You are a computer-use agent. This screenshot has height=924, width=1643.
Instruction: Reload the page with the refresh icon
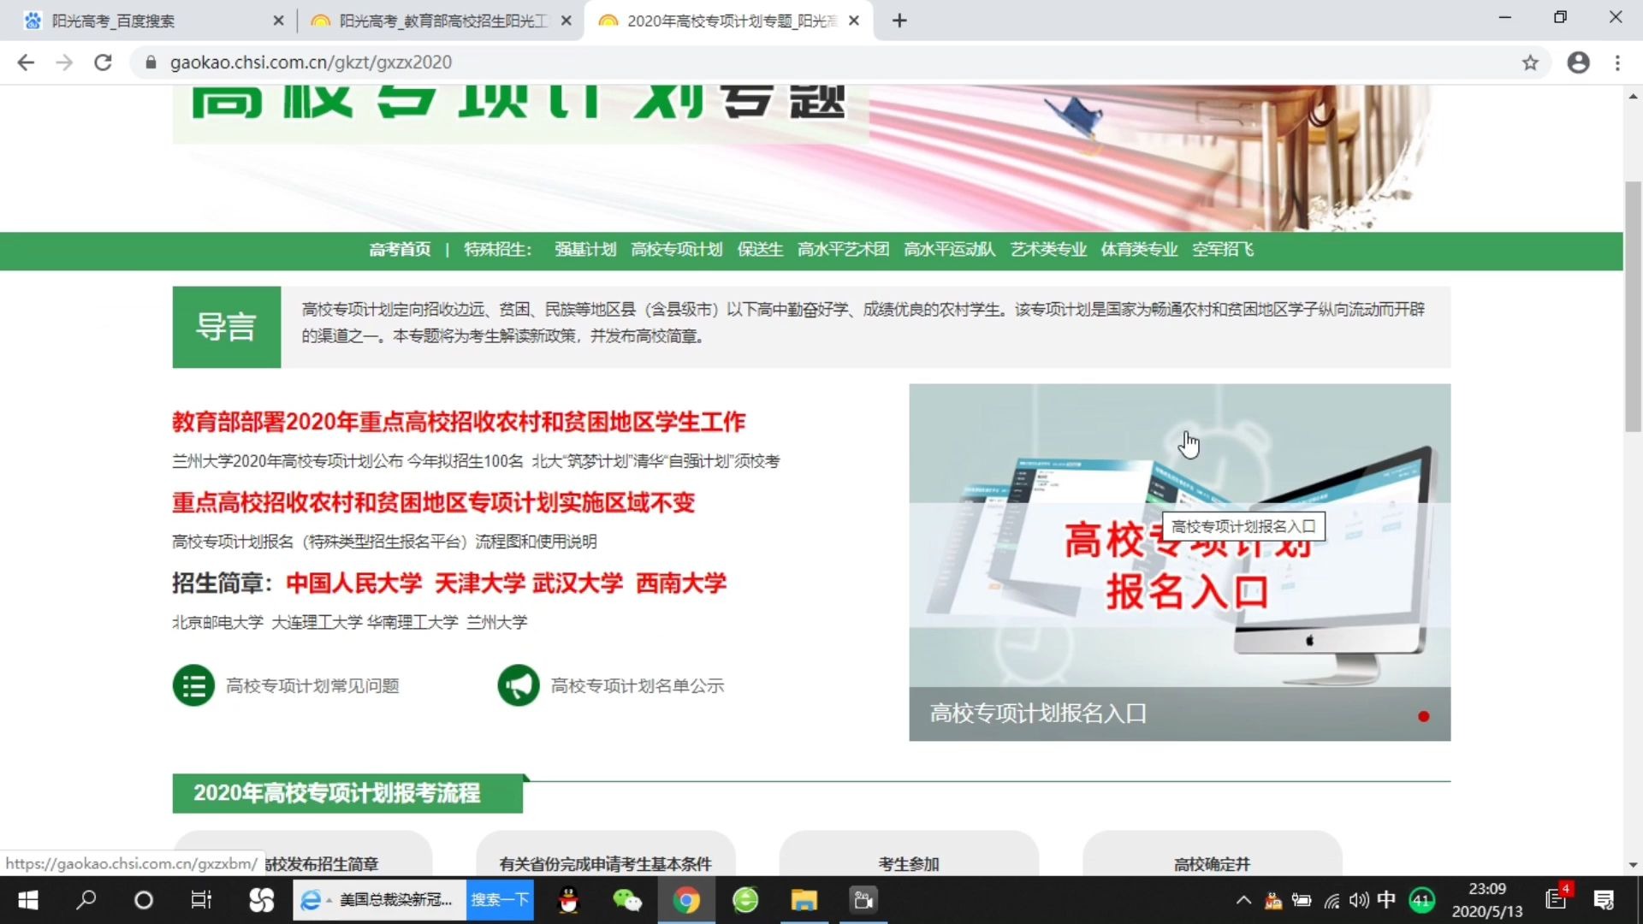click(103, 62)
